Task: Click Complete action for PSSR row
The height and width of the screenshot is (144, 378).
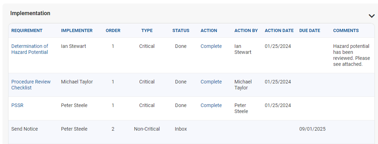Action: [211, 105]
